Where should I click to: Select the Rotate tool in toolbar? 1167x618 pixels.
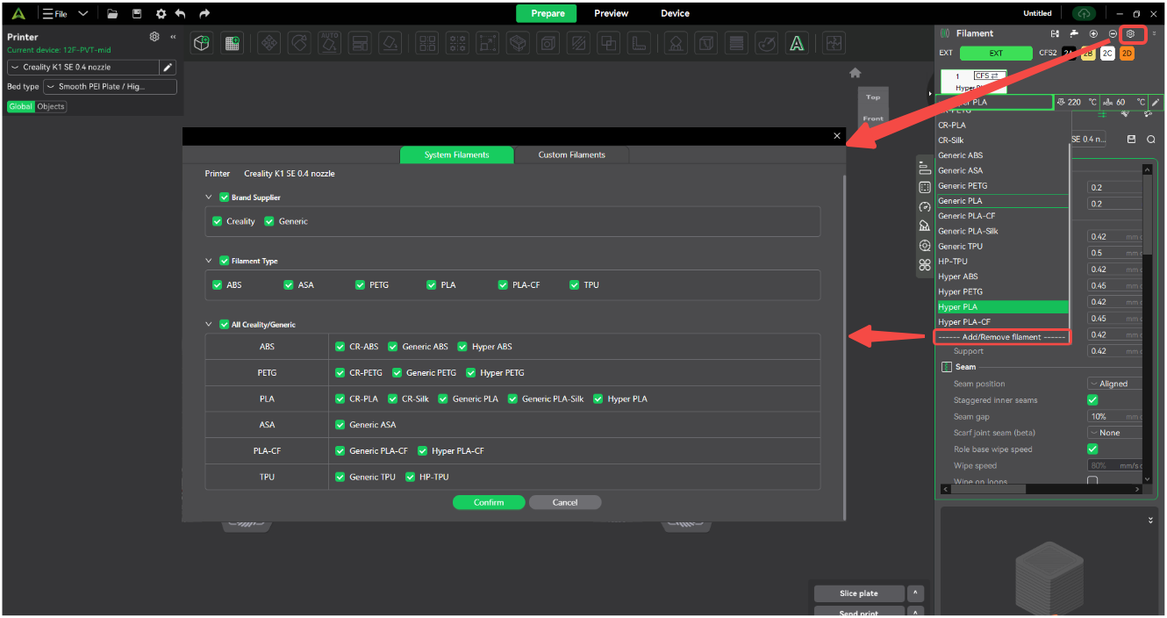click(x=300, y=42)
